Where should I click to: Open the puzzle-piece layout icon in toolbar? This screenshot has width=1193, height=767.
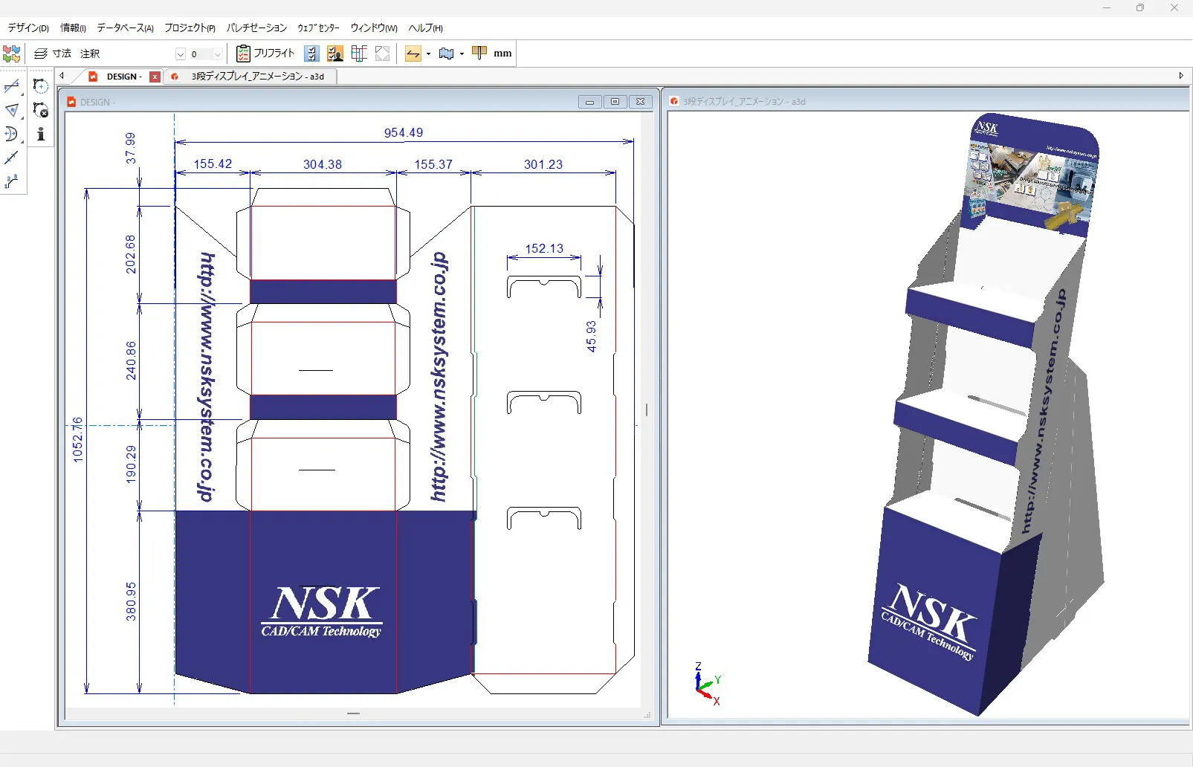click(x=11, y=54)
